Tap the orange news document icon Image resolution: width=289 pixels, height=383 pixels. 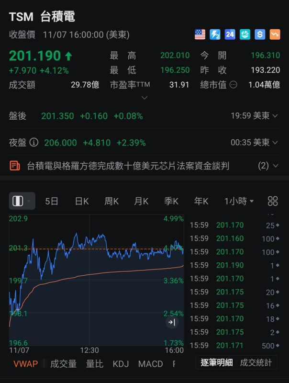[x=15, y=166]
